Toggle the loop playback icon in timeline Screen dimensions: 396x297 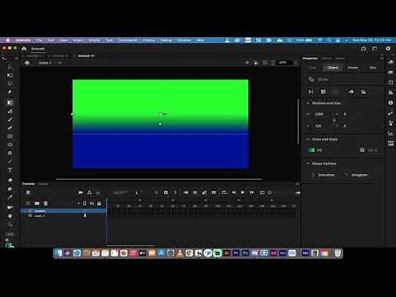click(x=224, y=192)
